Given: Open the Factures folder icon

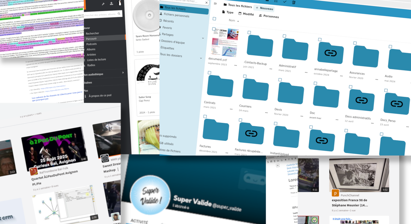Looking at the screenshot, I should [x=216, y=130].
